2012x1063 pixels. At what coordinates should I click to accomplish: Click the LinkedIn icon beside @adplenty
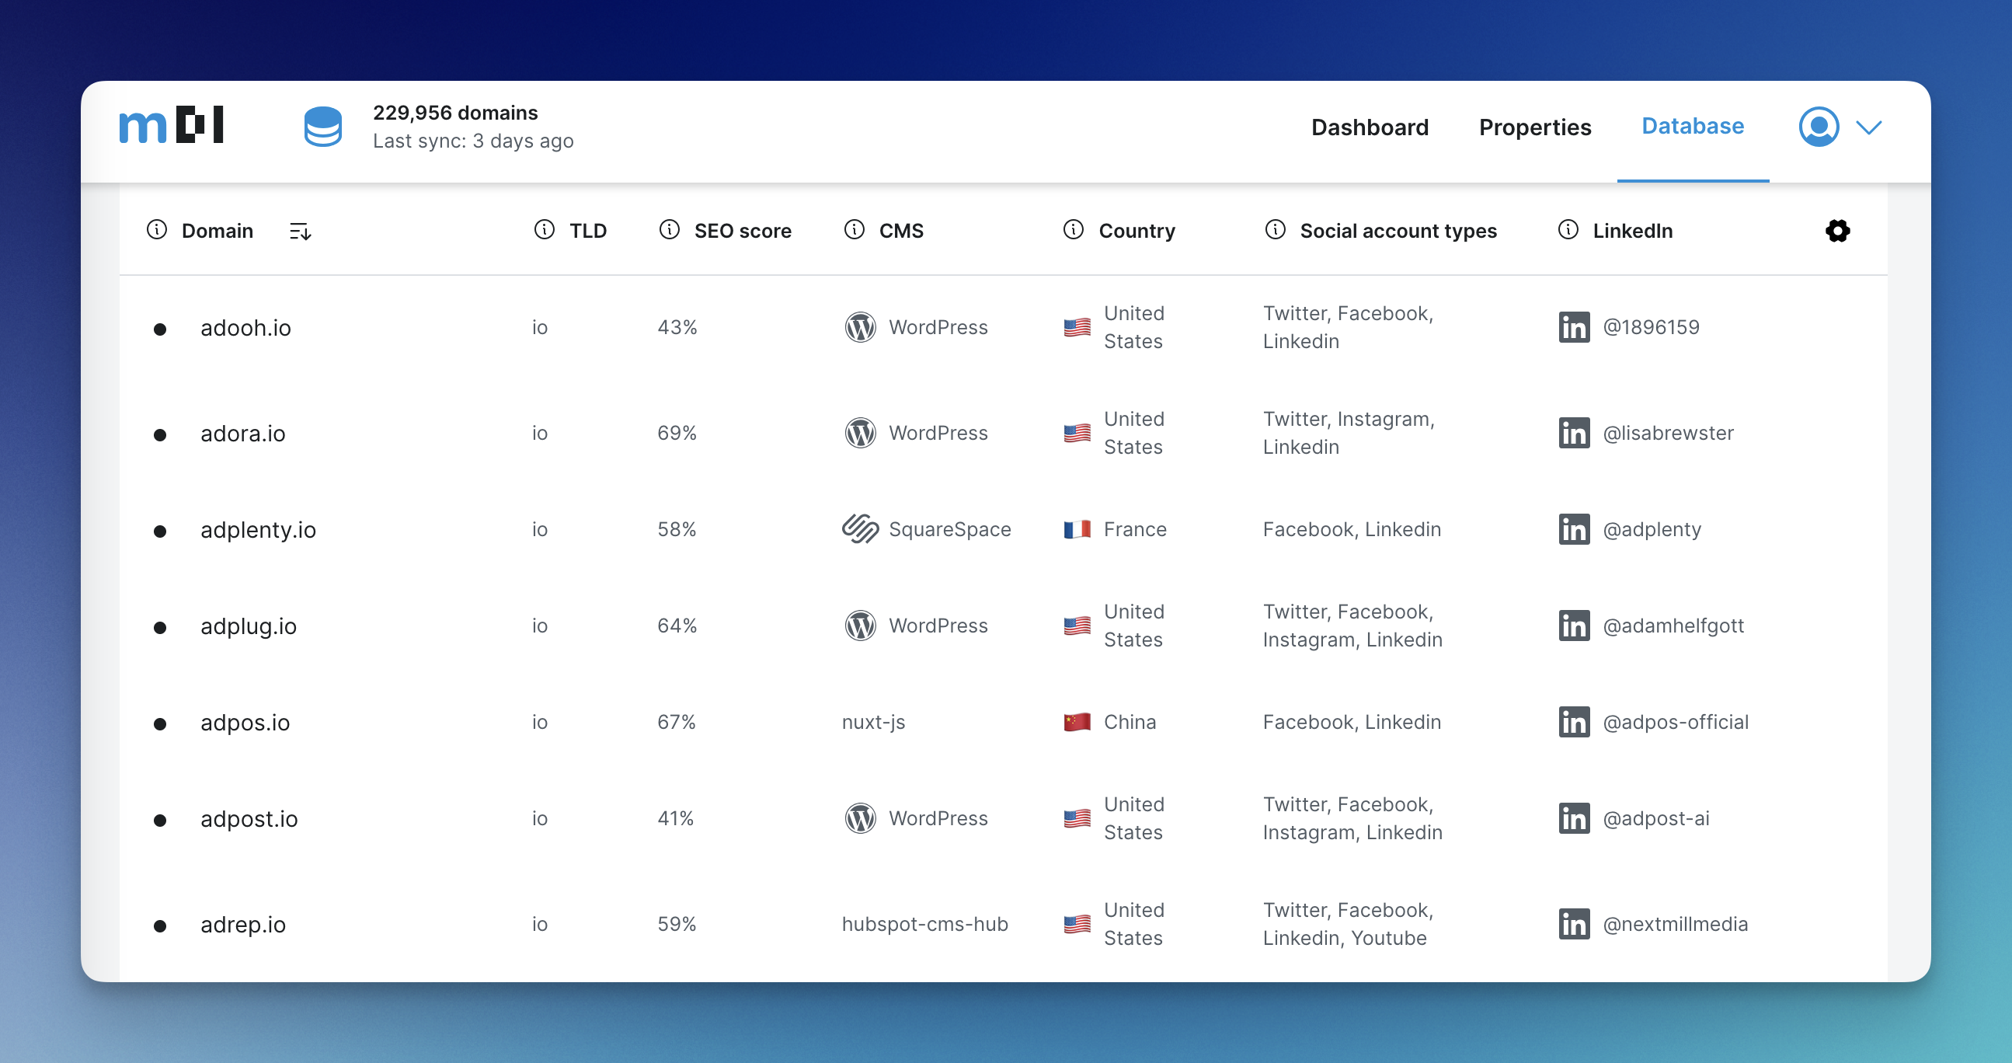coord(1574,529)
